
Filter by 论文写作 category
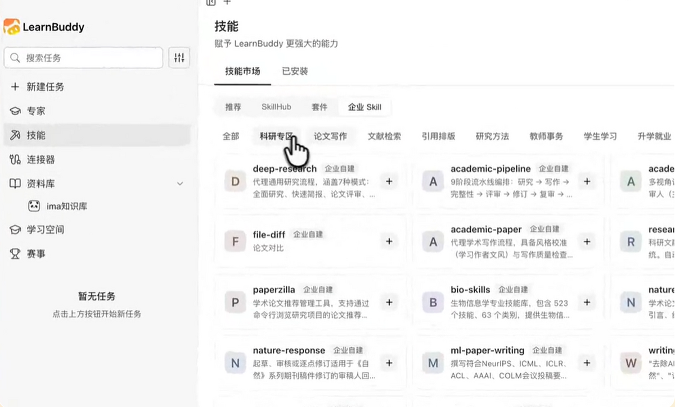click(x=330, y=136)
